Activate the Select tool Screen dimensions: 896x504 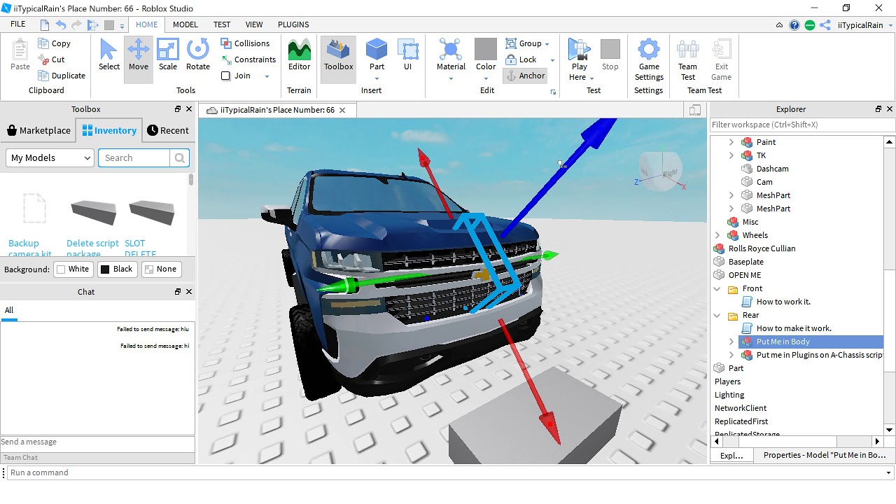(109, 56)
